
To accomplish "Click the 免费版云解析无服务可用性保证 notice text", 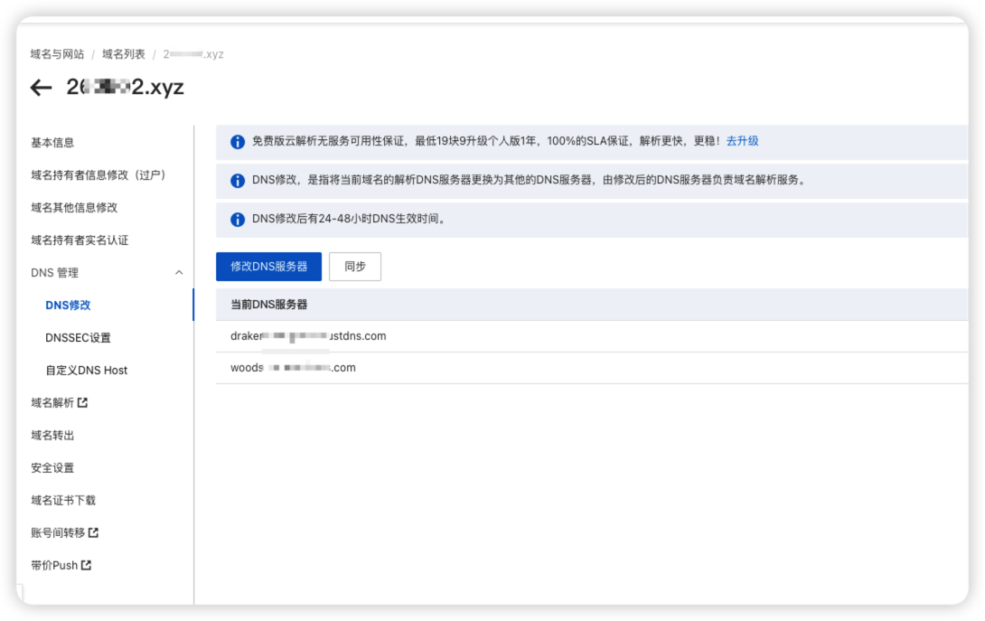I will point(486,141).
